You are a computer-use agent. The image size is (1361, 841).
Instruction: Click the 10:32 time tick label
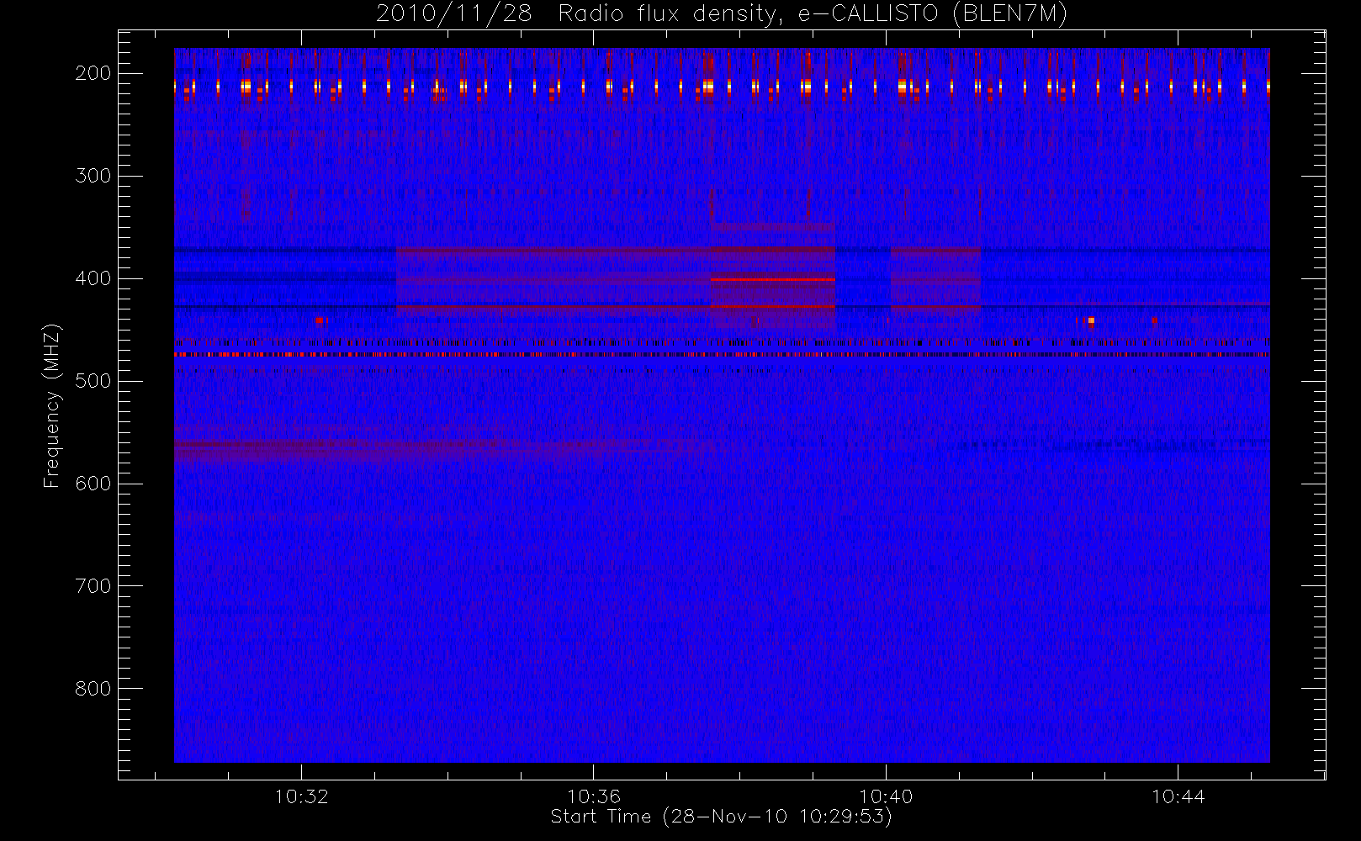click(x=301, y=796)
